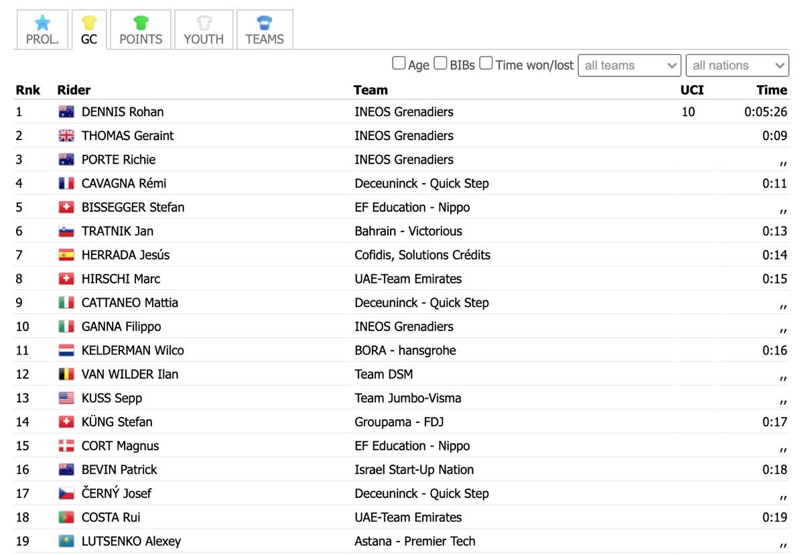Open rider profile CAVAGNA Rémi

pos(124,184)
